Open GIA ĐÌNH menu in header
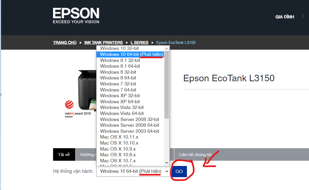This screenshot has height=190, width=309. coord(285,17)
